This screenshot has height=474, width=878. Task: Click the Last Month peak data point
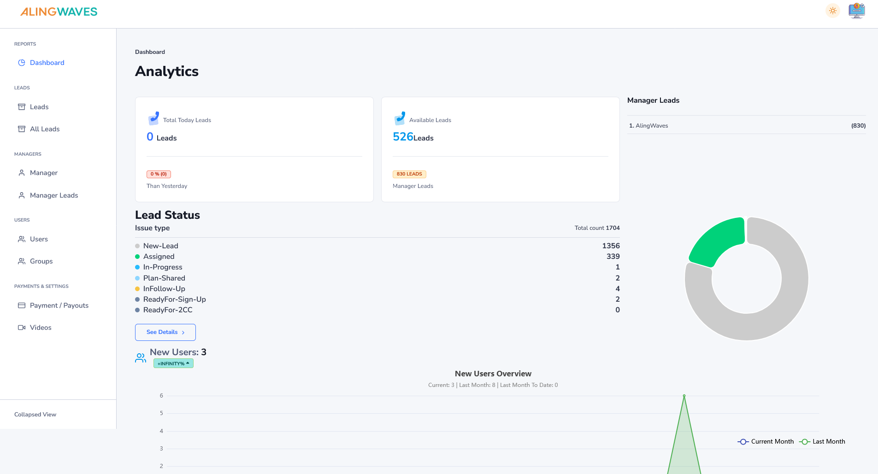tap(684, 396)
